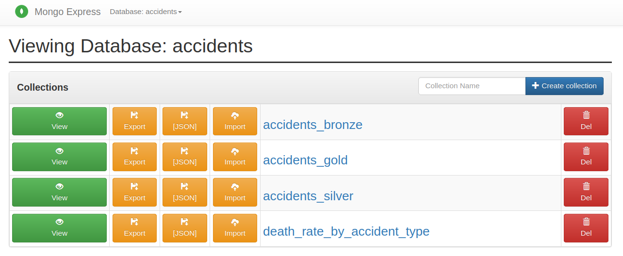Open the Database: accidents dropdown
This screenshot has height=256, width=623.
coord(146,12)
